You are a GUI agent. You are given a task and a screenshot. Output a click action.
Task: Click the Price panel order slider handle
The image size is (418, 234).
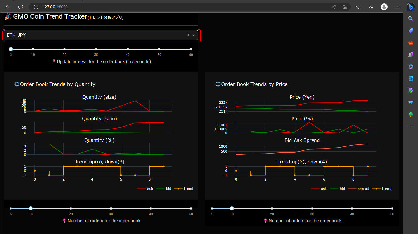232,208
